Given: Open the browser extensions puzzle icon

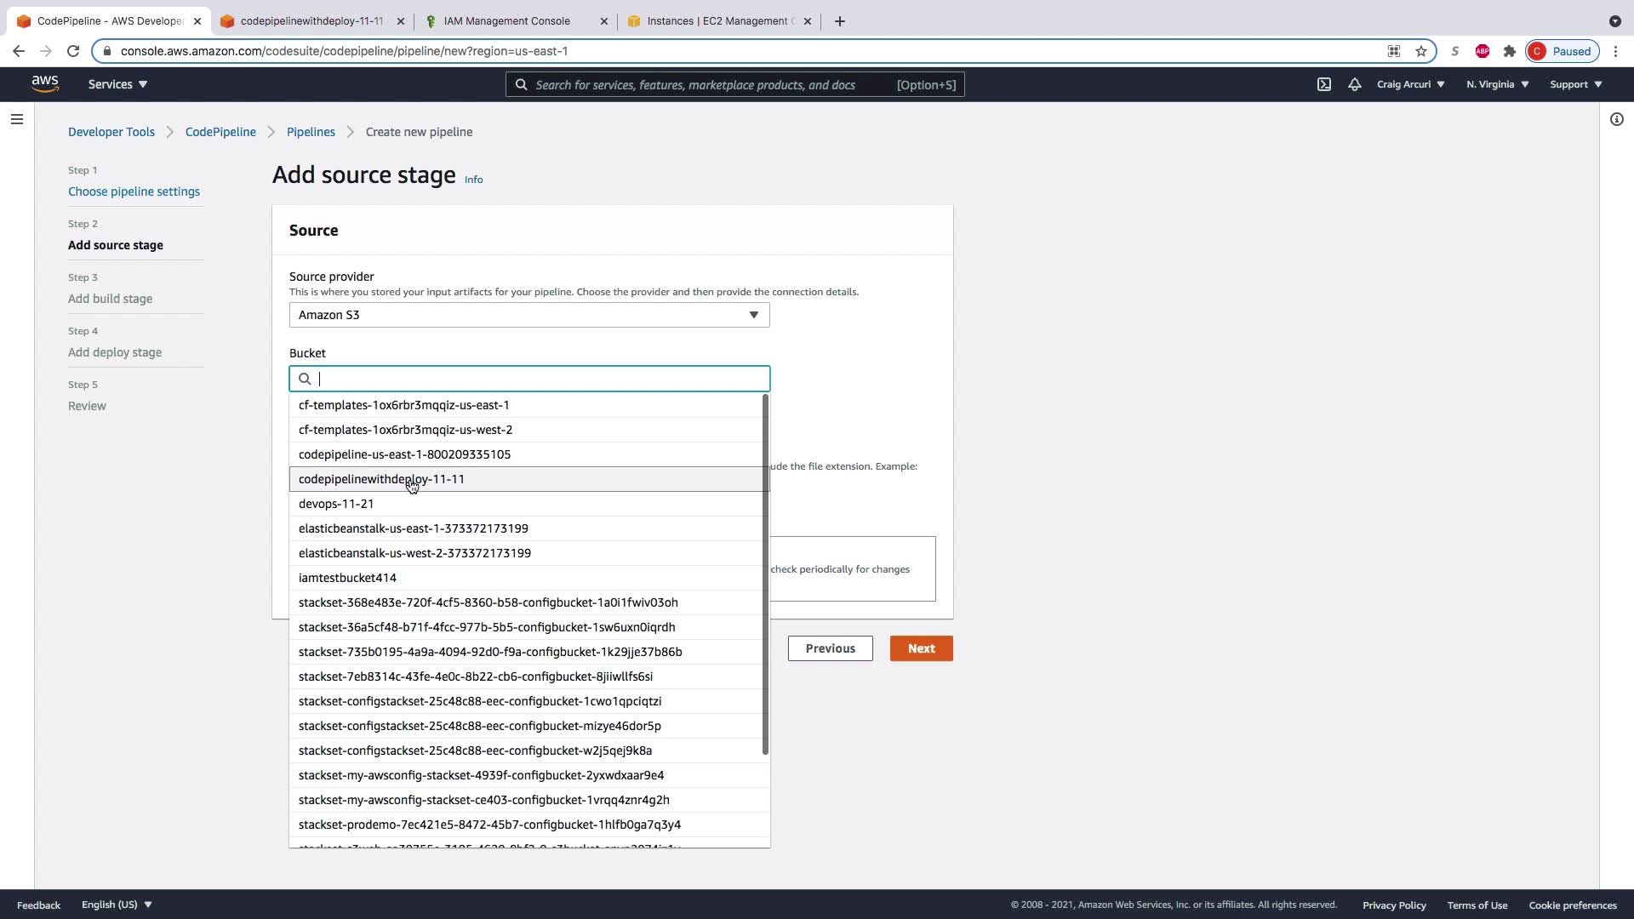Looking at the screenshot, I should pos(1510,51).
